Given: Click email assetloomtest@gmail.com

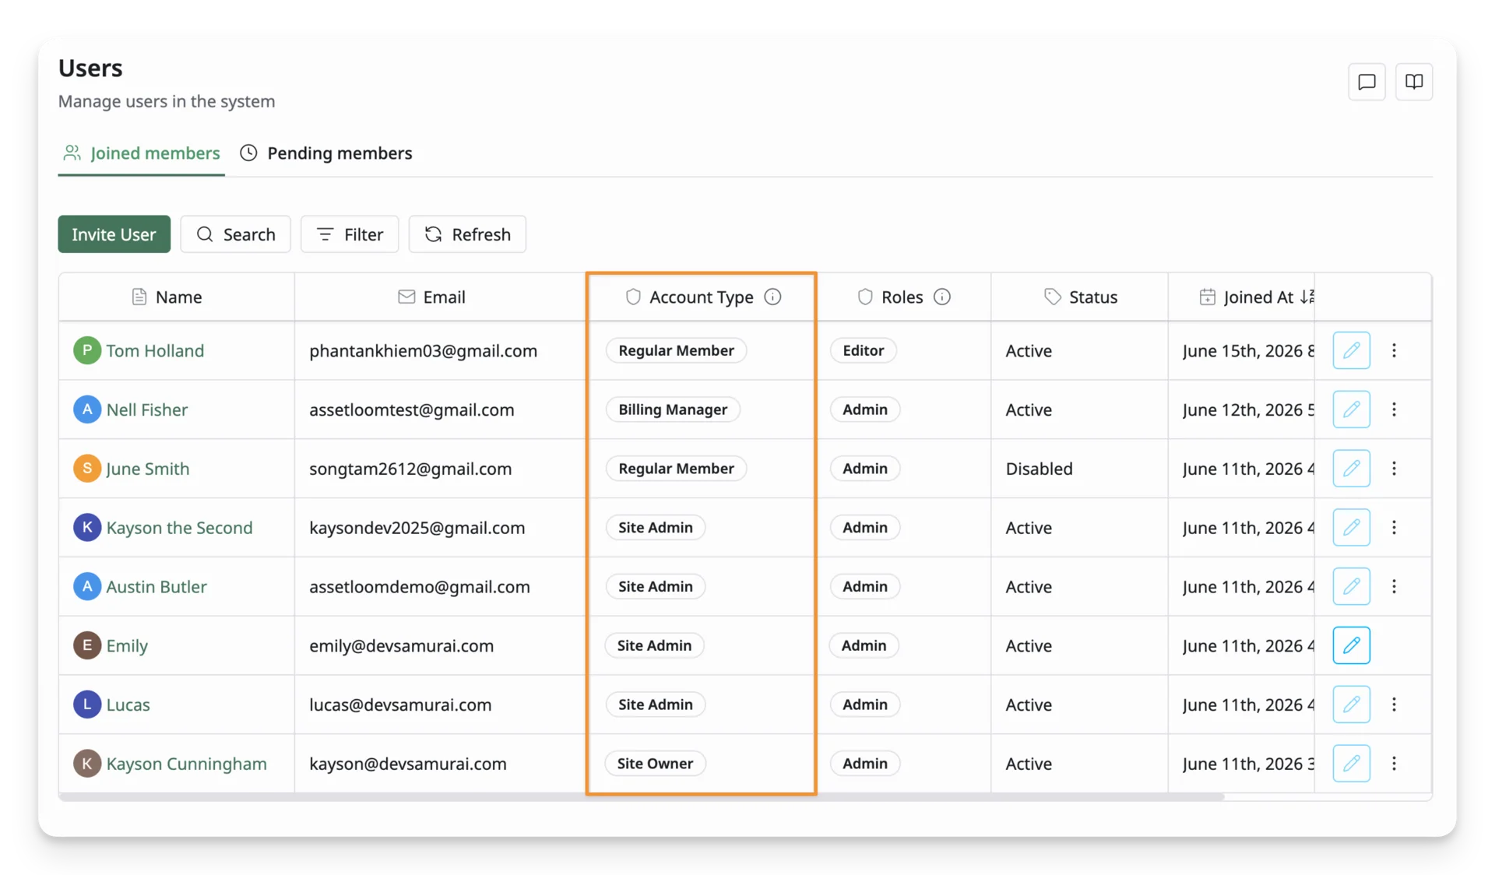Looking at the screenshot, I should pos(411,409).
